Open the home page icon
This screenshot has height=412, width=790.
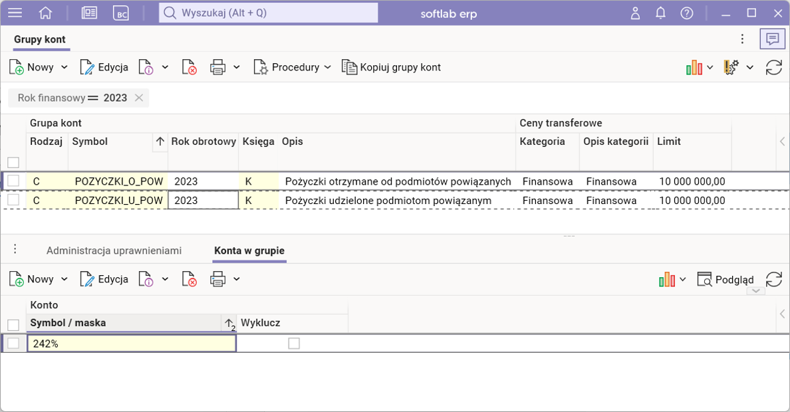(45, 13)
